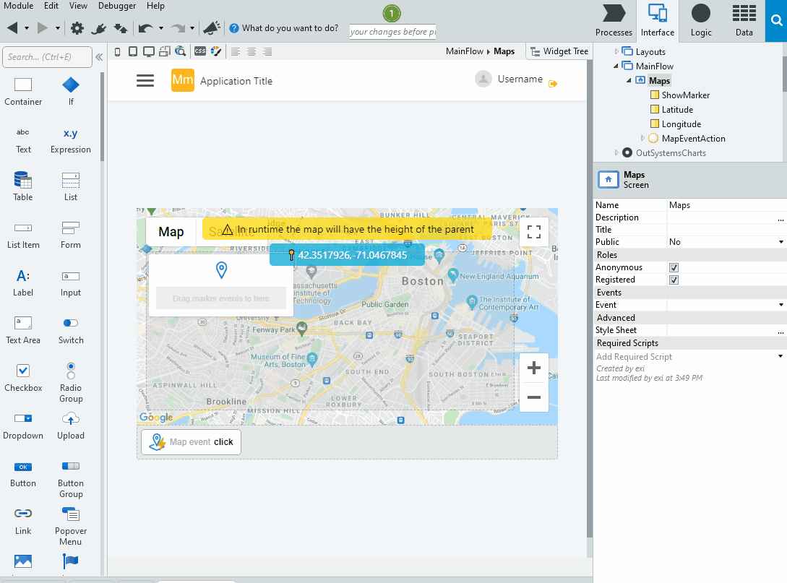Toggle the Anonymous role checkbox
The image size is (787, 583).
(x=674, y=267)
